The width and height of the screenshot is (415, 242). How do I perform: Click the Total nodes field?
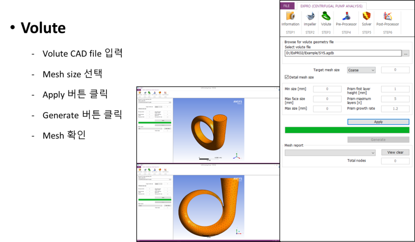coord(395,161)
